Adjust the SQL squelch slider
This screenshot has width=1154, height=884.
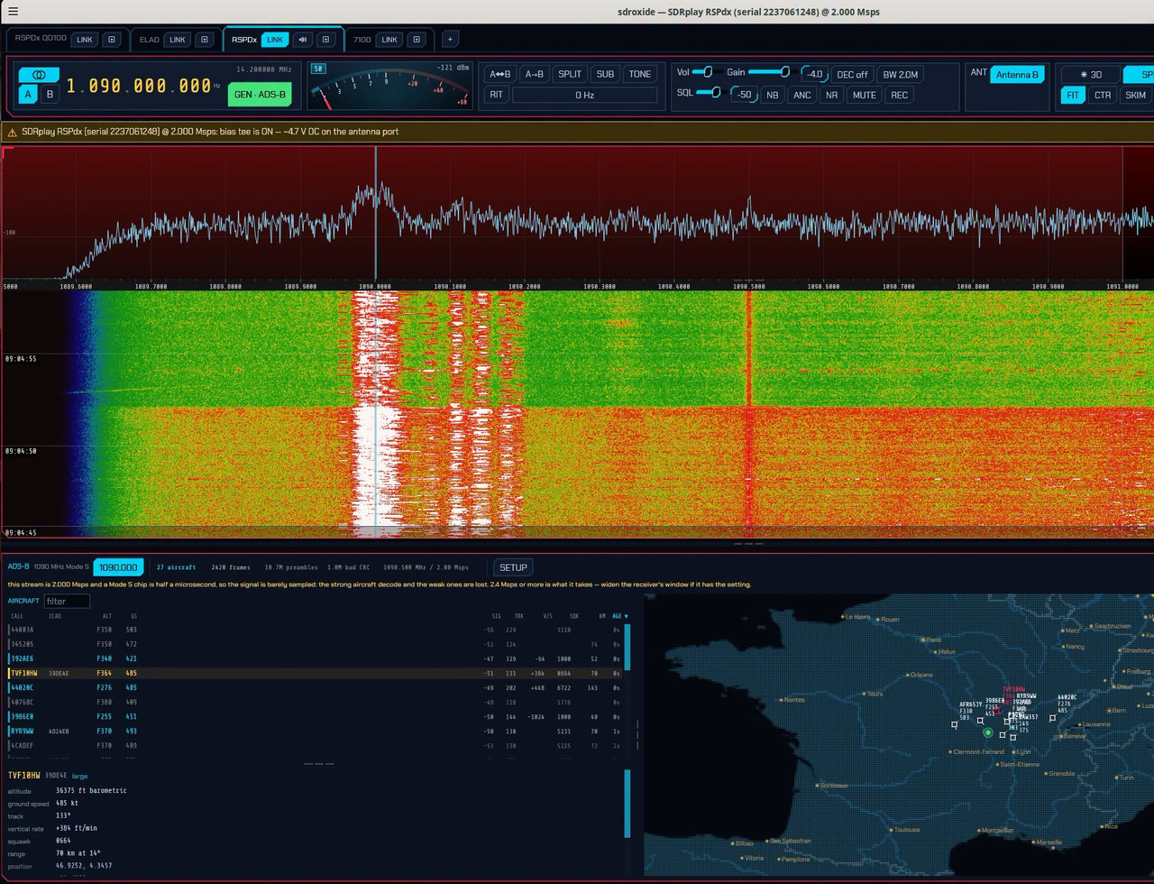click(710, 92)
